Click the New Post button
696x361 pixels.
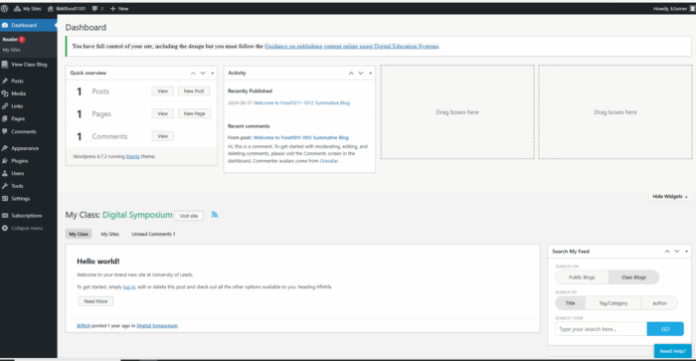[x=194, y=91]
